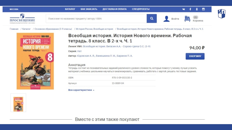The height and width of the screenshot is (130, 232).
Task: Click the product title heading
Action: pos(130,38)
